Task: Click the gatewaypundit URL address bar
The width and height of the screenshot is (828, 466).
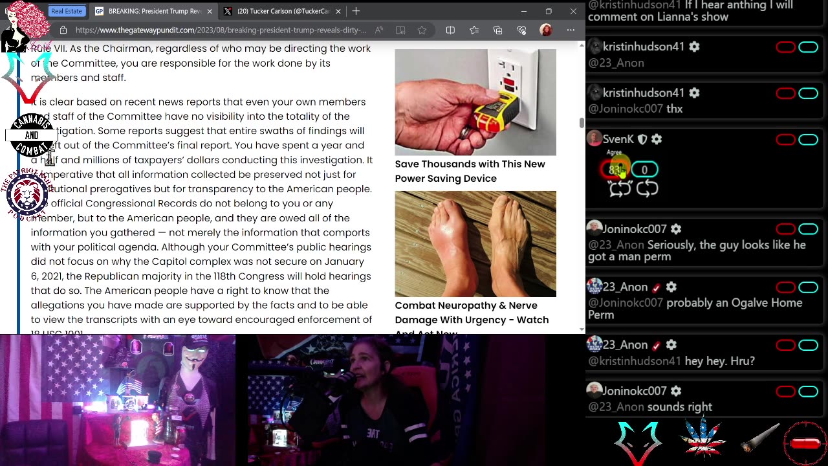Action: click(x=221, y=30)
